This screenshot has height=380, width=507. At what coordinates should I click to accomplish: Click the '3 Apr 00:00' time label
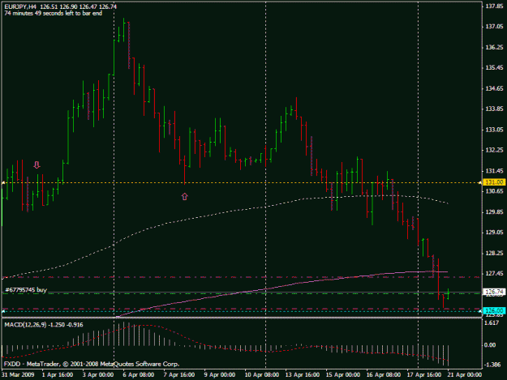(98, 375)
